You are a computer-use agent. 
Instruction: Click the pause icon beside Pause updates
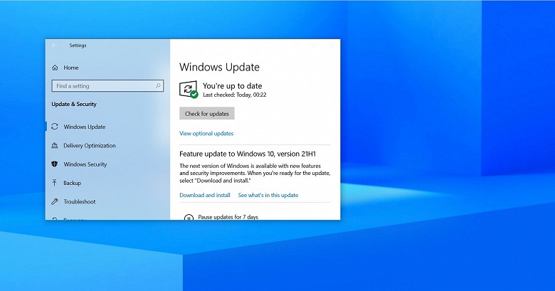189,217
